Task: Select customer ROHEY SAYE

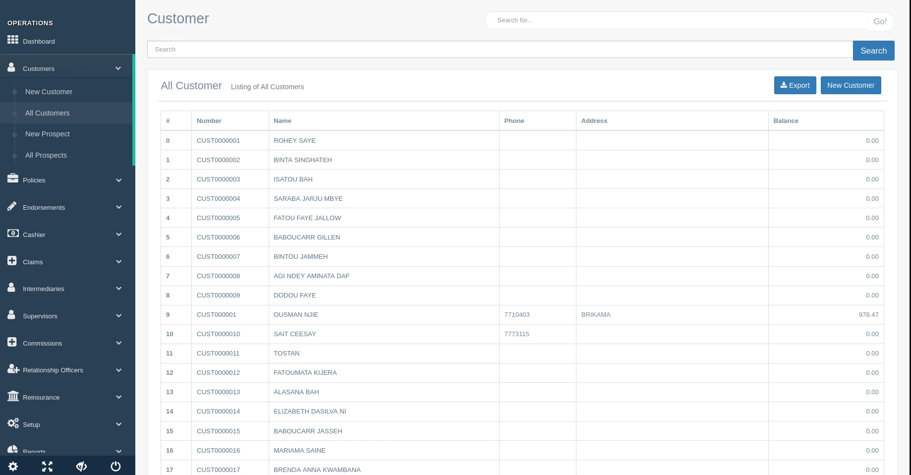Action: (294, 140)
